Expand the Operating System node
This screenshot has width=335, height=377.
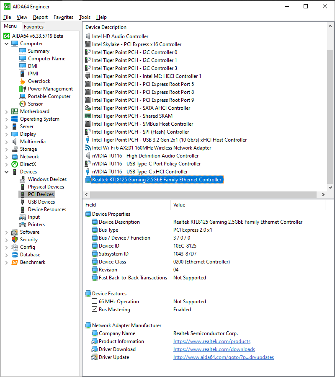(6, 119)
